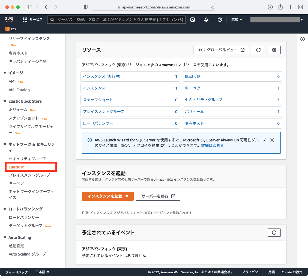Follow the 詳細はこちら link

tap(212, 146)
